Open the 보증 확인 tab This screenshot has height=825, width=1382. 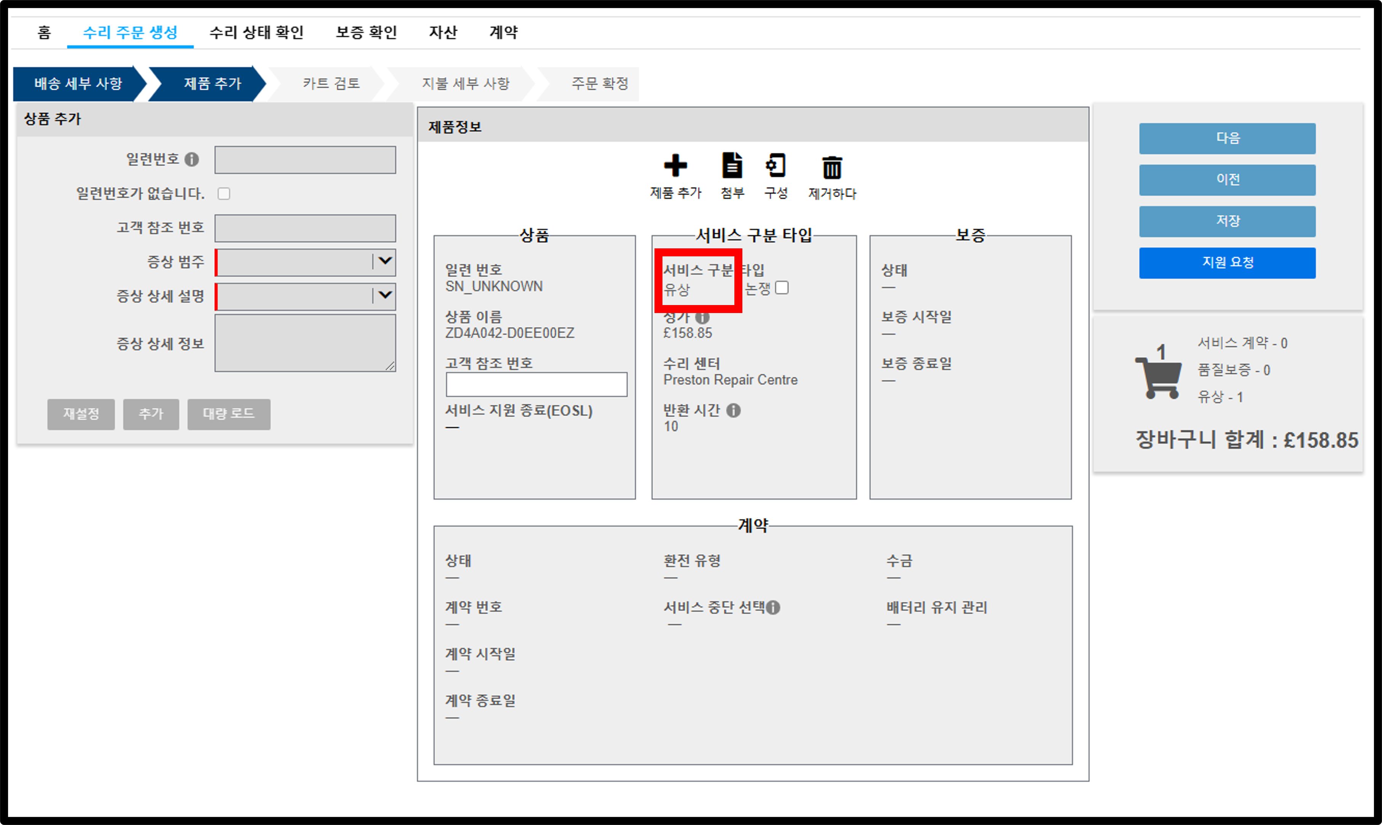coord(366,32)
